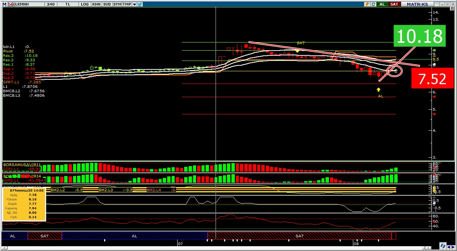The width and height of the screenshot is (457, 251).
Task: Change the 240 period selector
Action: click(x=51, y=4)
